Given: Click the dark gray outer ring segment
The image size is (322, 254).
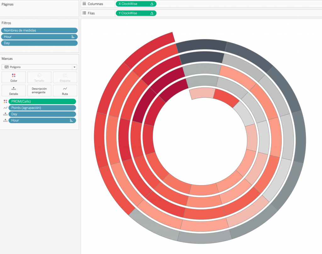Looking at the screenshot, I should point(201,45).
